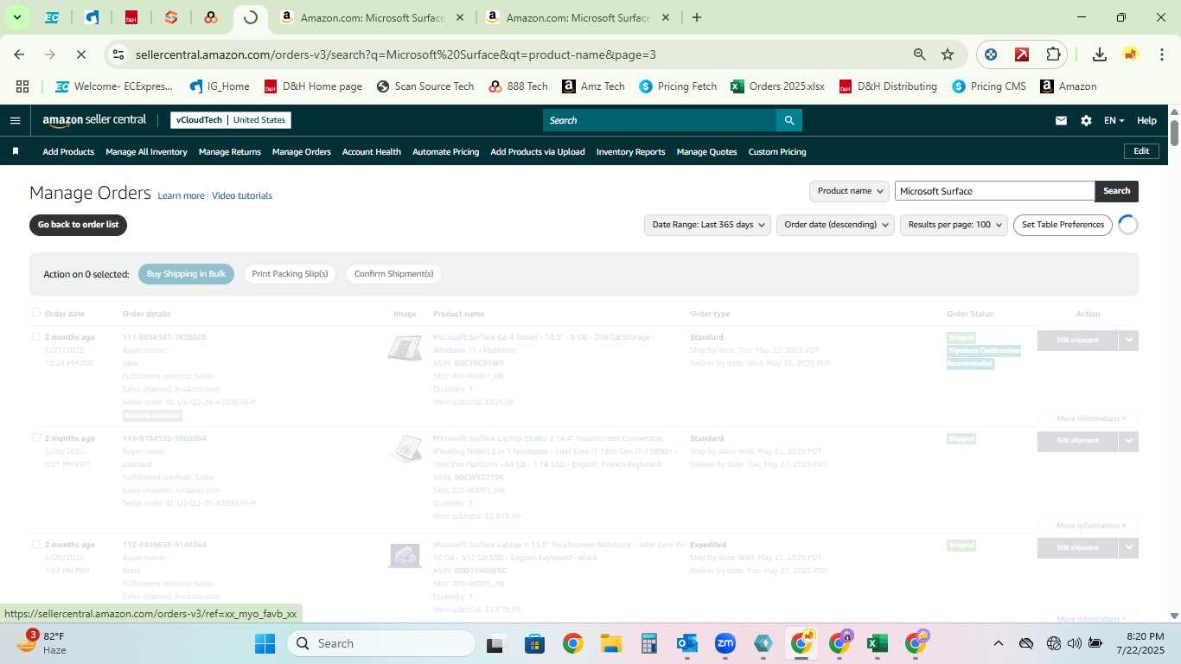The height and width of the screenshot is (664, 1181).
Task: Reload or stop page loading button
Action: click(x=80, y=54)
